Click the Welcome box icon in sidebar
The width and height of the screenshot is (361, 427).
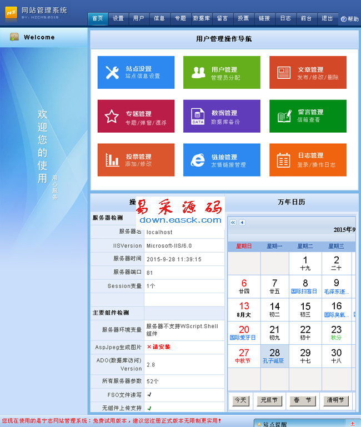point(14,37)
